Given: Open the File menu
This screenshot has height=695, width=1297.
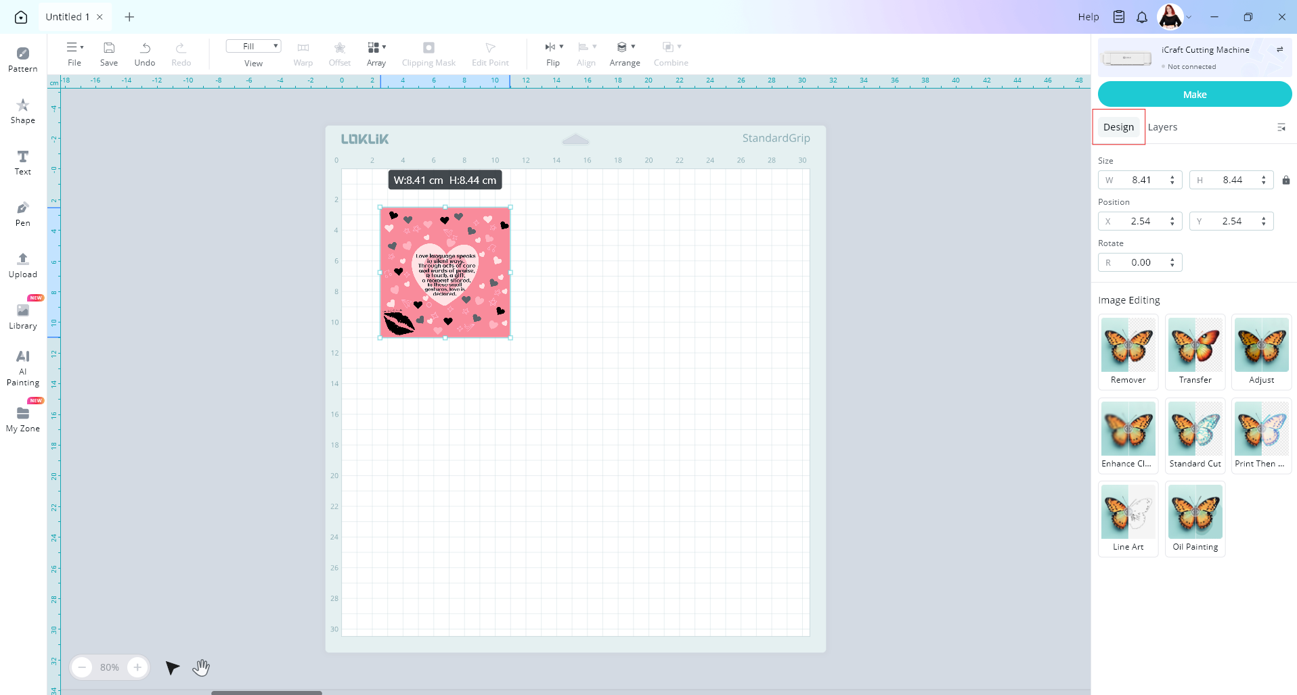Looking at the screenshot, I should (x=74, y=53).
